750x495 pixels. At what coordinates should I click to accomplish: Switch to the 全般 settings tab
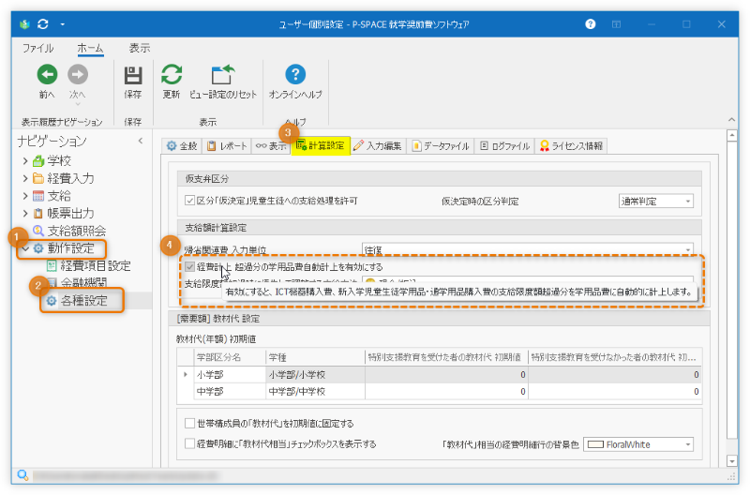182,146
